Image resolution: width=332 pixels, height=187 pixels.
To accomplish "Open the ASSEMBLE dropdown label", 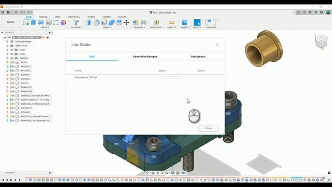I will coord(140,28).
